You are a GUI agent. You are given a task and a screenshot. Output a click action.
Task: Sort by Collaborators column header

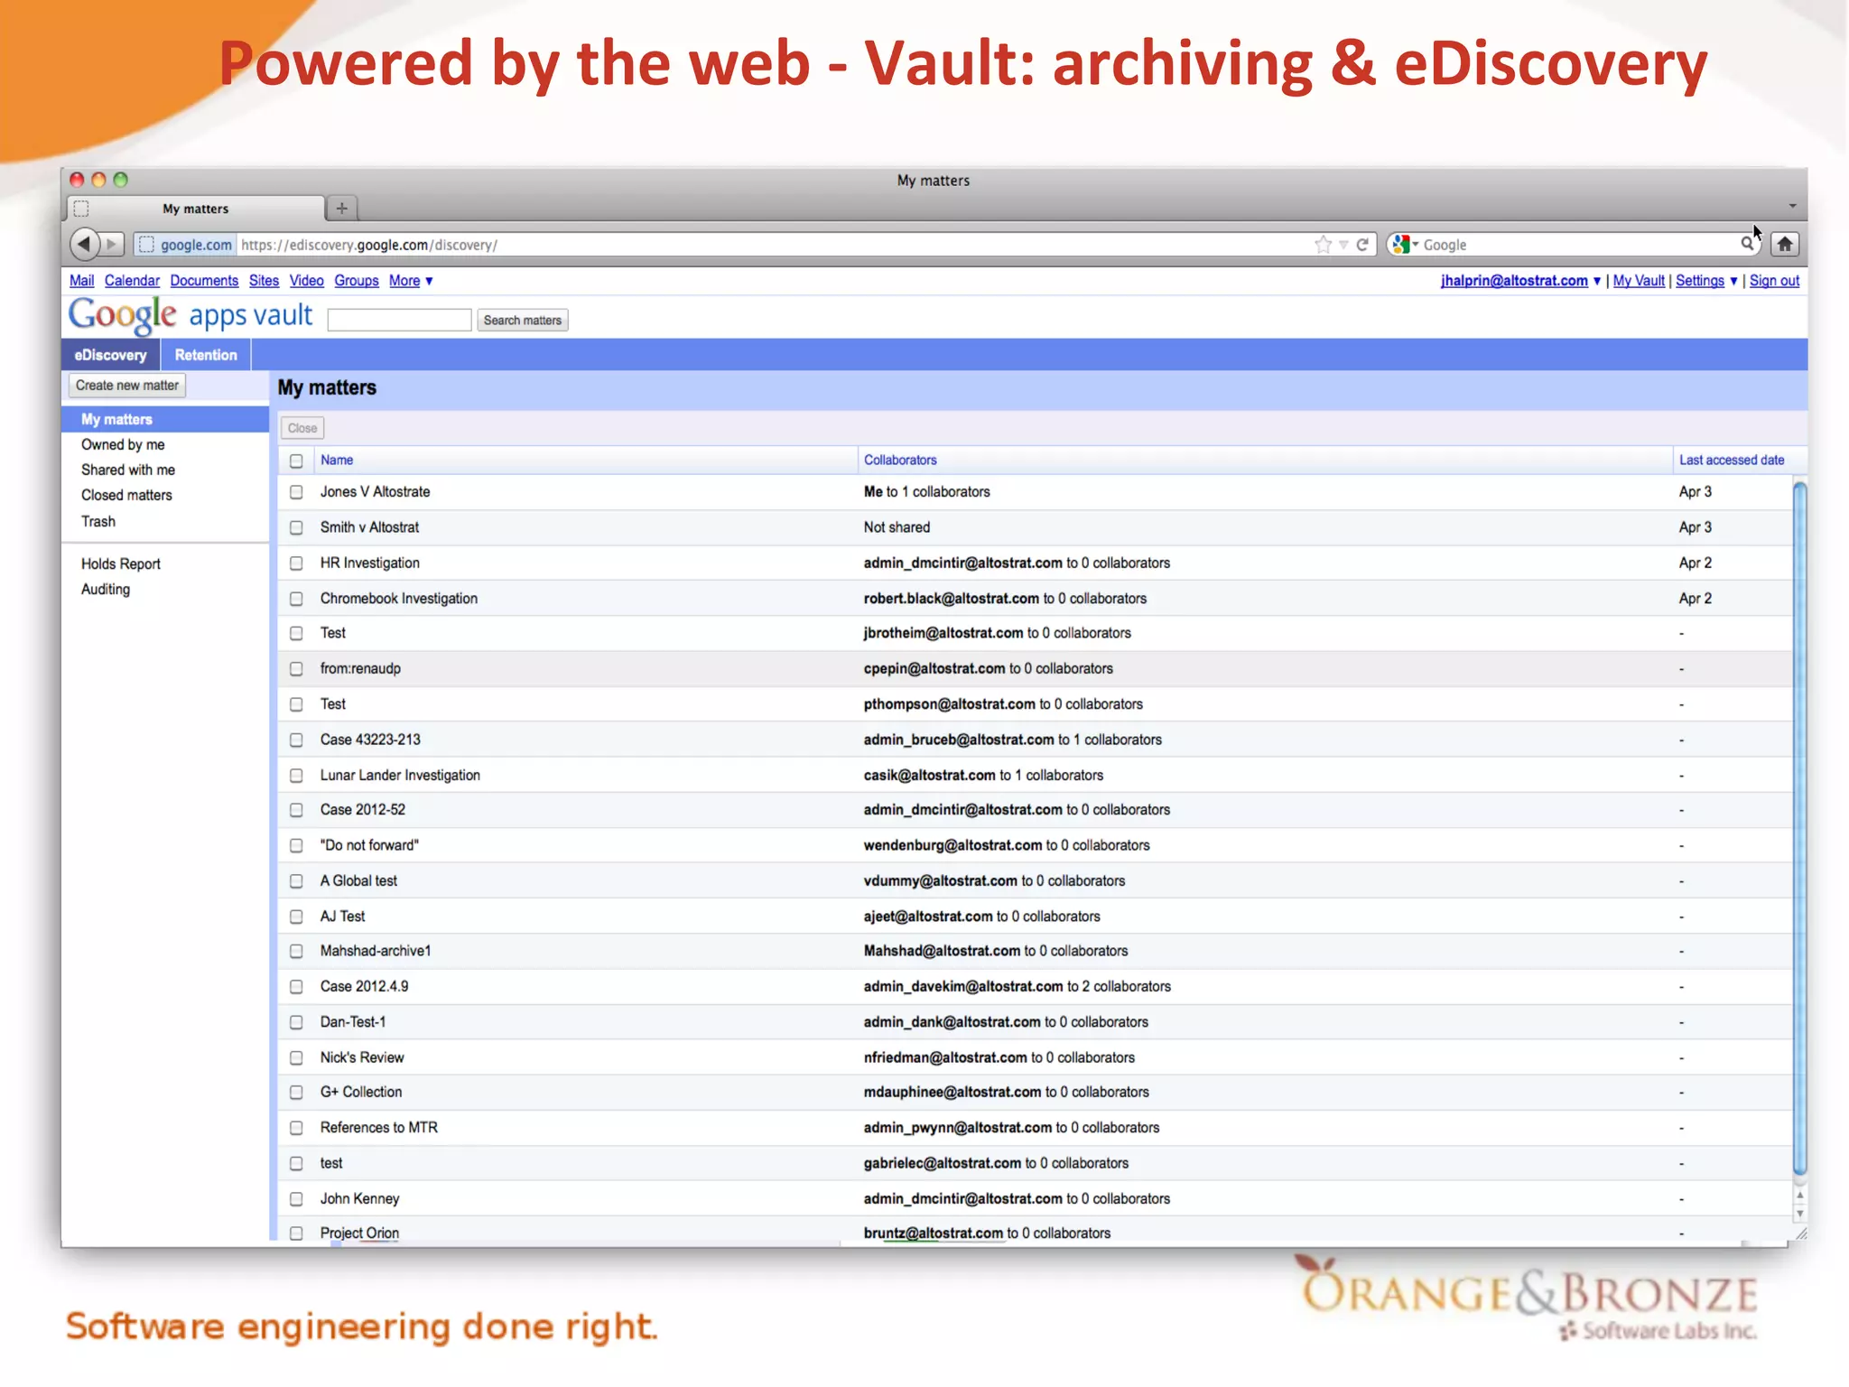coord(900,460)
